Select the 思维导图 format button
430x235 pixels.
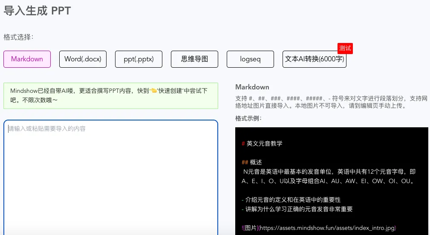(194, 59)
